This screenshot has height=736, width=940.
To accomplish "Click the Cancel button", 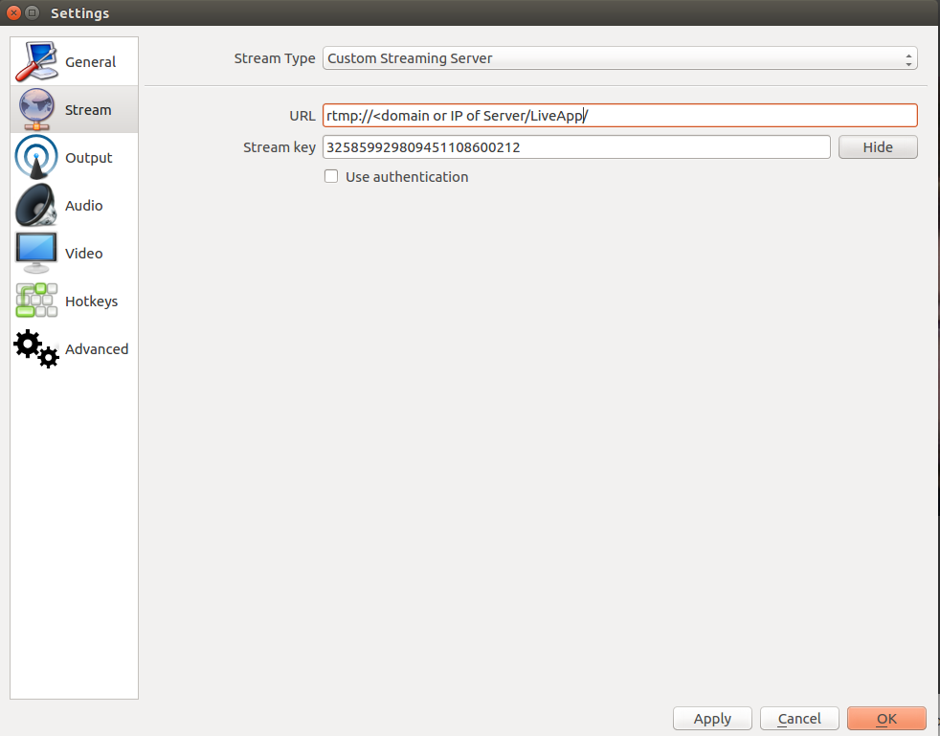I will tap(799, 718).
